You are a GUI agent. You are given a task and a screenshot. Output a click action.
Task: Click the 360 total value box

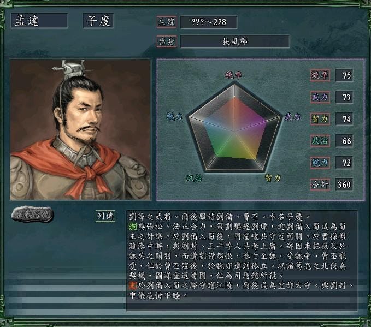[x=344, y=185]
